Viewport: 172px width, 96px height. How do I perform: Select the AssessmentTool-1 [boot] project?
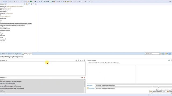pyautogui.click(x=5, y=8)
